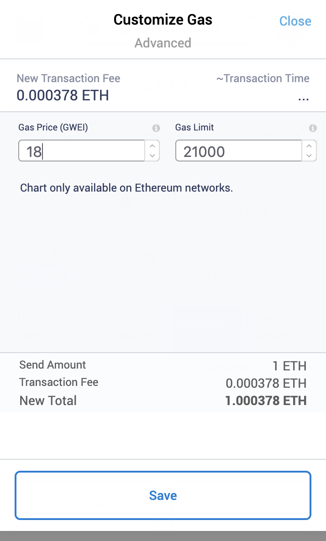Click the New Transaction Fee ETH value
This screenshot has width=326, height=541.
63,95
